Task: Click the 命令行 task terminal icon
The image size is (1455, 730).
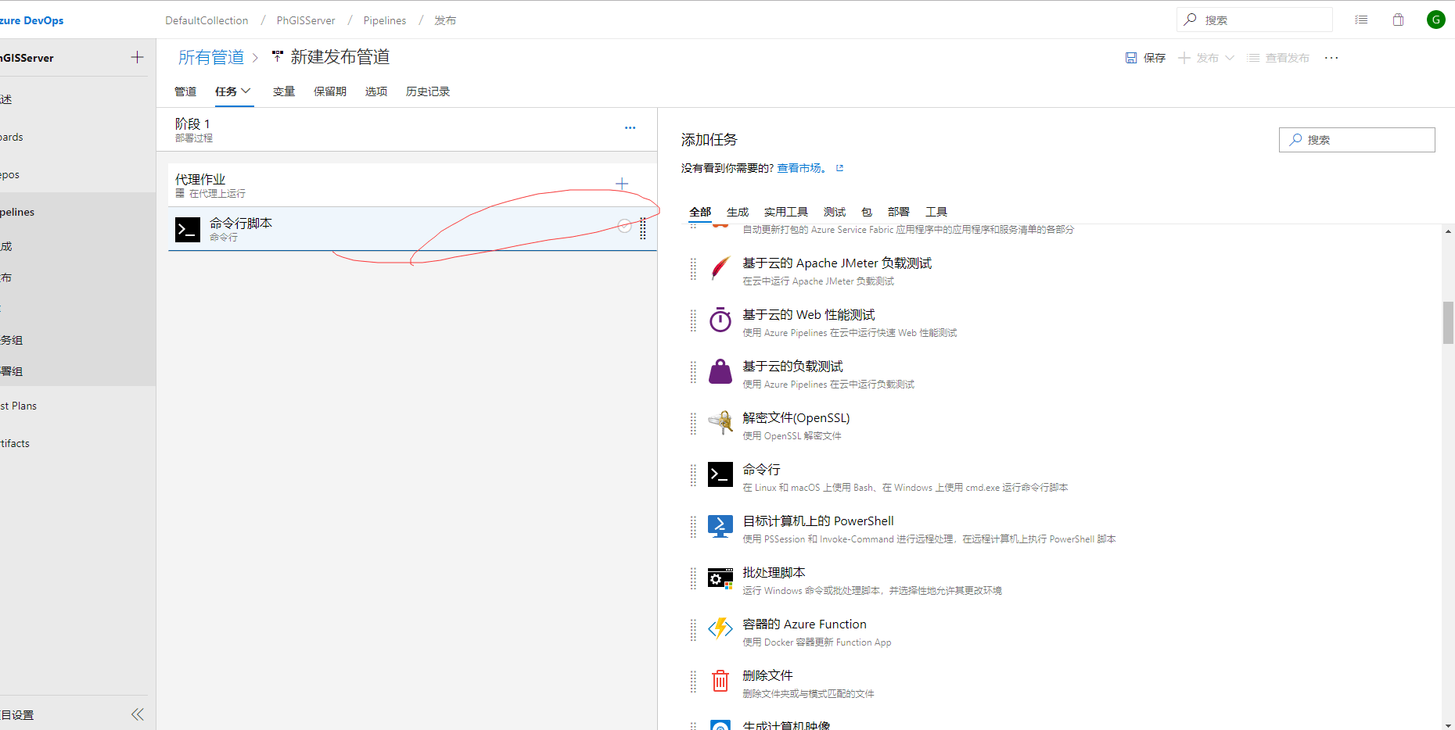Action: (x=720, y=474)
